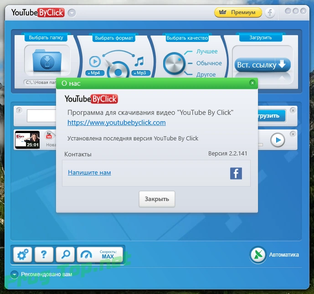Open help with the question mark icon
Image resolution: width=314 pixels, height=294 pixels.
tap(44, 254)
